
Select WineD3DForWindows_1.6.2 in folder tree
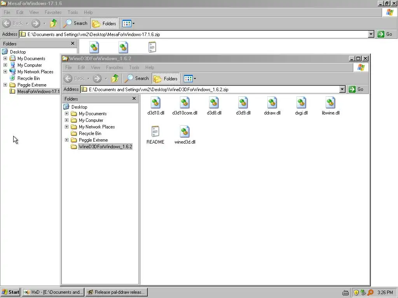105,146
